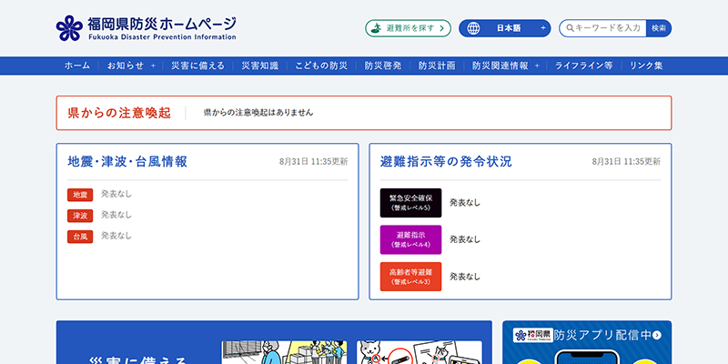Click the purple 避難指示 level 4 badge
The image size is (728, 364).
(411, 239)
